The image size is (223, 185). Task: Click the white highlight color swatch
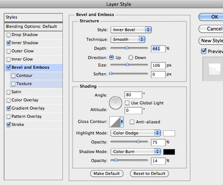point(169,133)
